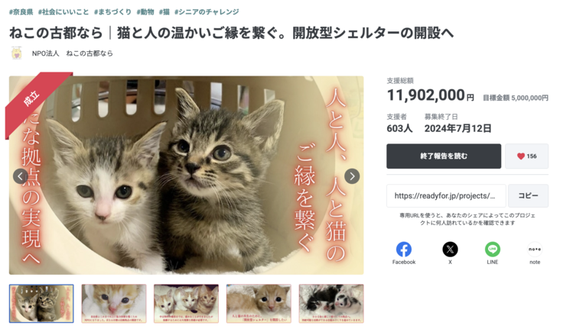Viewport: 563px width, 332px height.
Task: Open the #奈良県 tag
Action: tap(21, 12)
